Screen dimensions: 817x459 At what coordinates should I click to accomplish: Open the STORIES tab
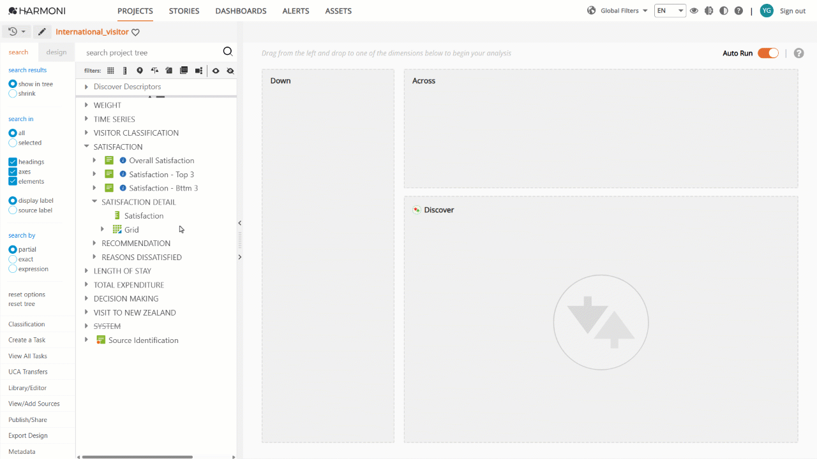(184, 11)
